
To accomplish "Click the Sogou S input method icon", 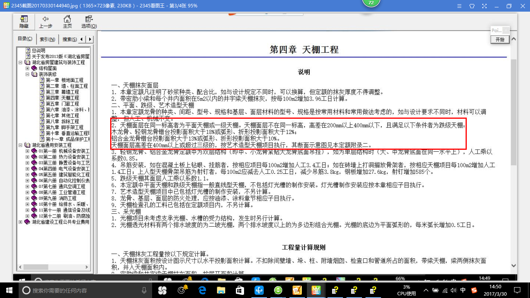I will (474, 290).
